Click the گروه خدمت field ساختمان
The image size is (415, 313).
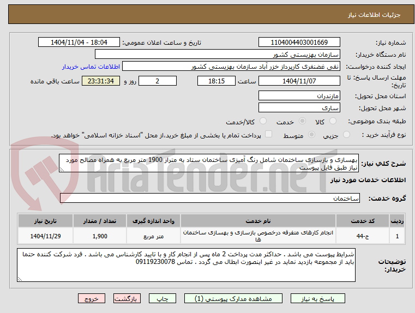(210, 198)
